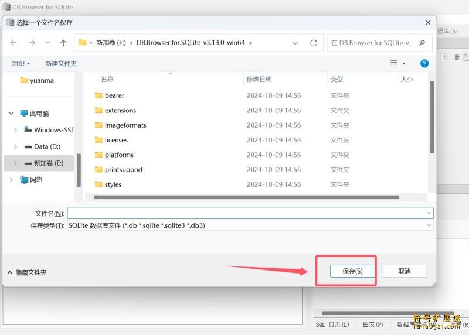
Task: Click 新加卷 (E:) in address breadcrumb
Action: (111, 43)
